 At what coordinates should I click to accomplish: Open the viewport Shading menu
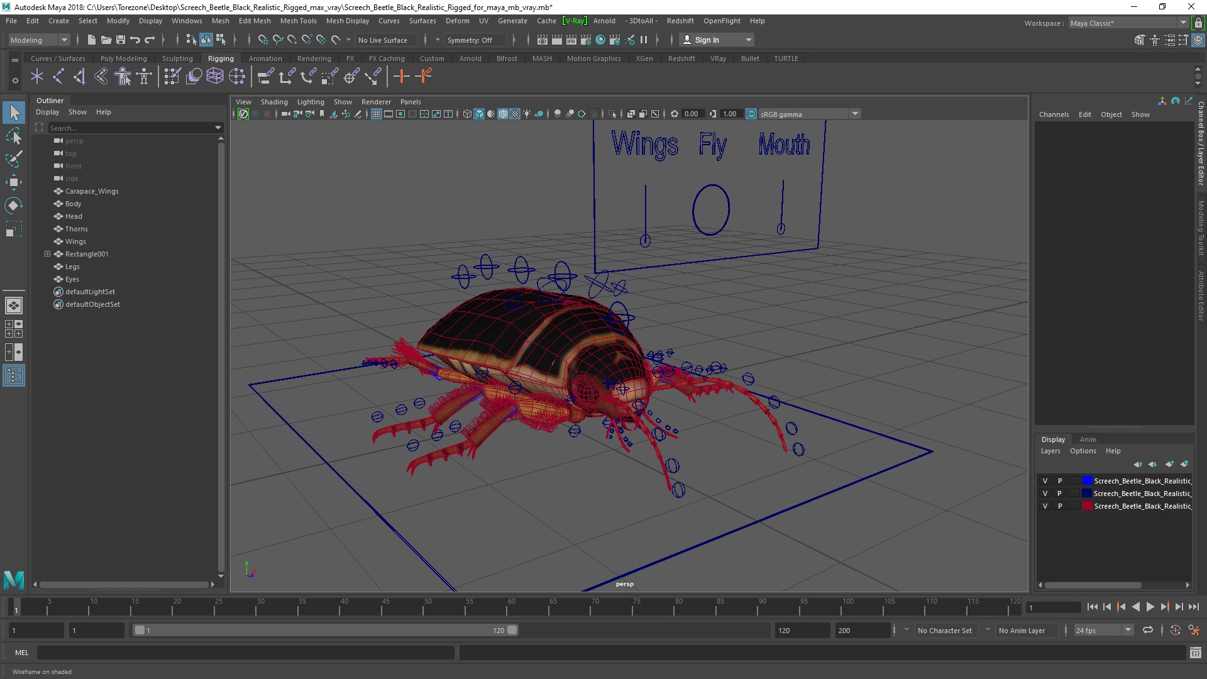pos(274,102)
